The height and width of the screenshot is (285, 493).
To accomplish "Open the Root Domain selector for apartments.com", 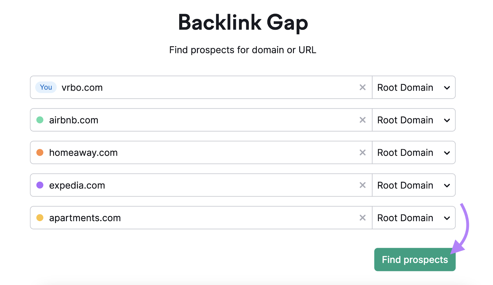I will point(414,218).
